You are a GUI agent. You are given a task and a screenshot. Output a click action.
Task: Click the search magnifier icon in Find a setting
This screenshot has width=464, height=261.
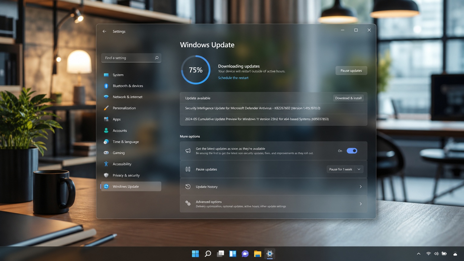click(x=156, y=58)
